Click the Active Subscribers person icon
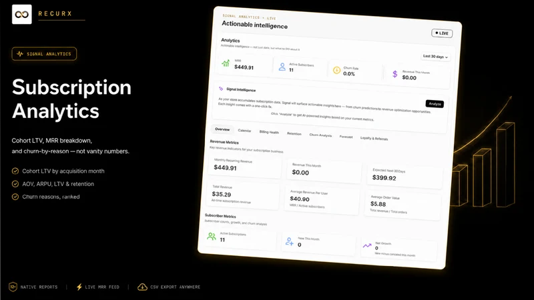The image size is (534, 300). point(282,67)
